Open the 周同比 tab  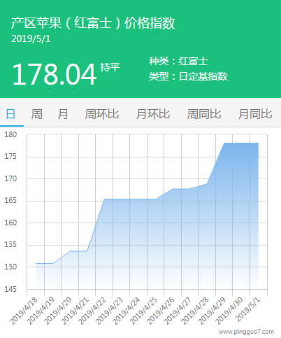(x=204, y=114)
